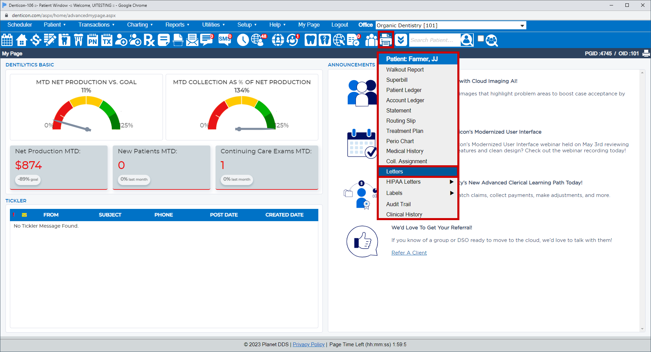The width and height of the screenshot is (651, 352).
Task: Select Letters from the print menu
Action: pos(418,172)
